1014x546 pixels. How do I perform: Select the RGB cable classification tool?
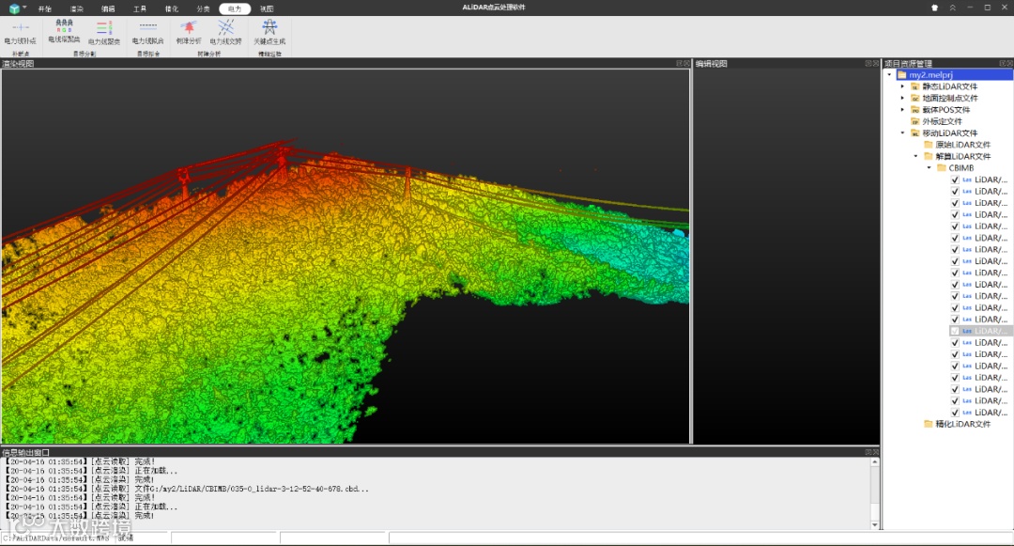pos(64,25)
